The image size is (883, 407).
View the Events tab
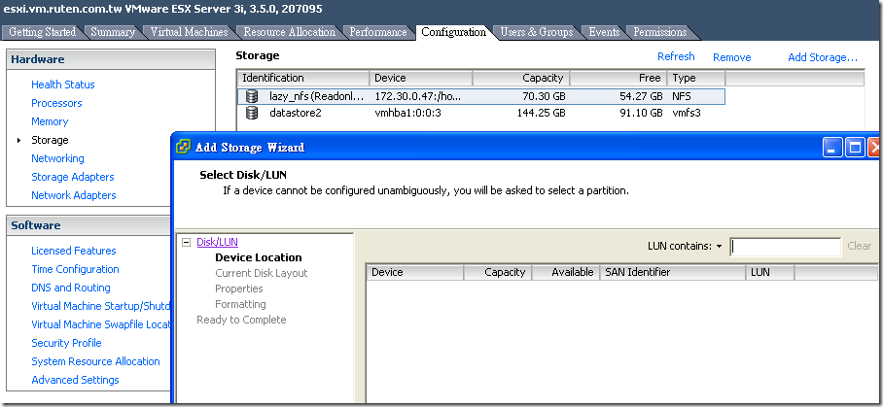tap(604, 32)
